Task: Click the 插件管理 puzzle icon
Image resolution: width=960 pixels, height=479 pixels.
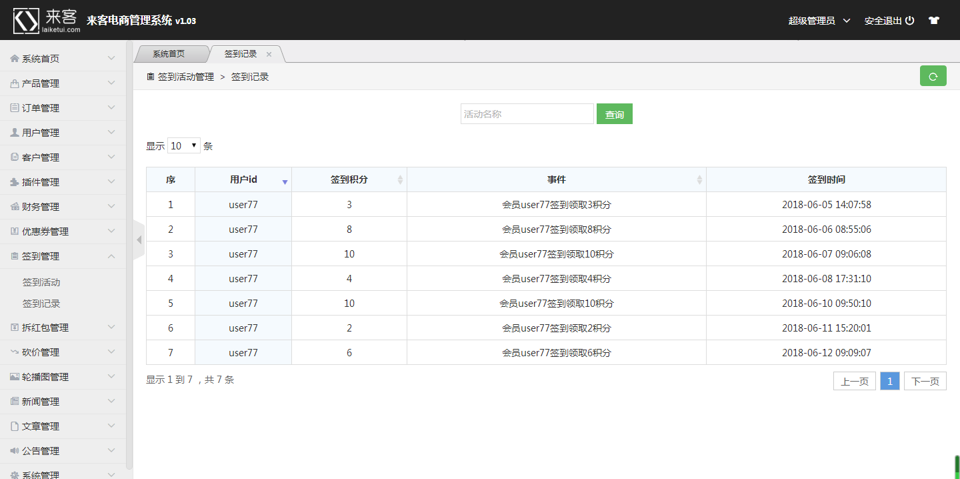Action: (15, 182)
